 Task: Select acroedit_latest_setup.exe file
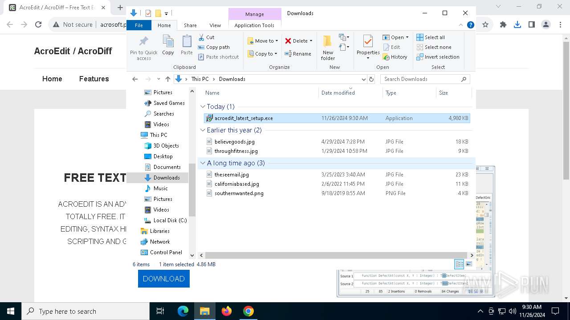coord(337,118)
